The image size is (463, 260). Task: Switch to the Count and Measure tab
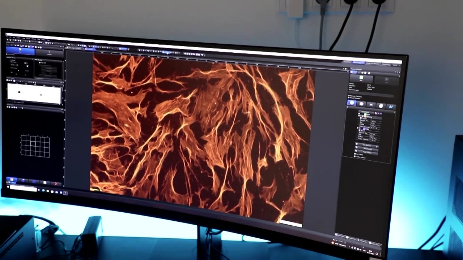click(373, 64)
